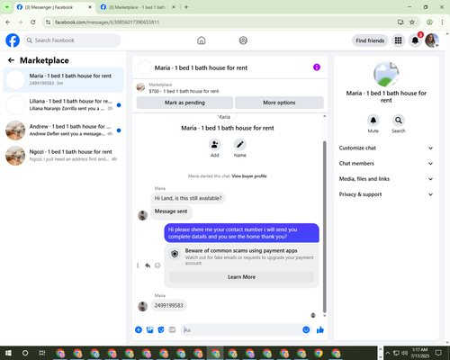Expand Media, files and links section

pos(386,179)
